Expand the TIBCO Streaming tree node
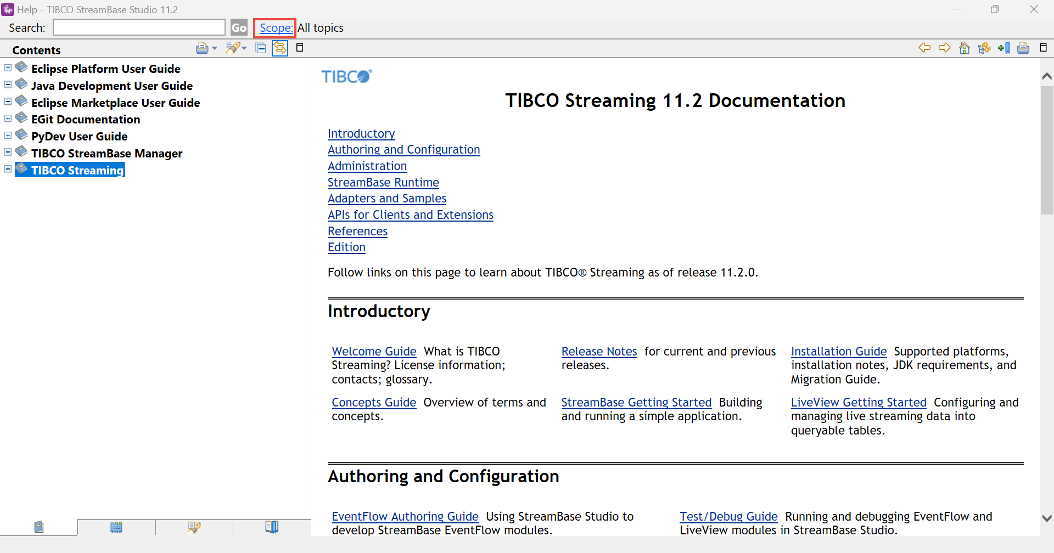This screenshot has width=1054, height=553. (x=8, y=170)
